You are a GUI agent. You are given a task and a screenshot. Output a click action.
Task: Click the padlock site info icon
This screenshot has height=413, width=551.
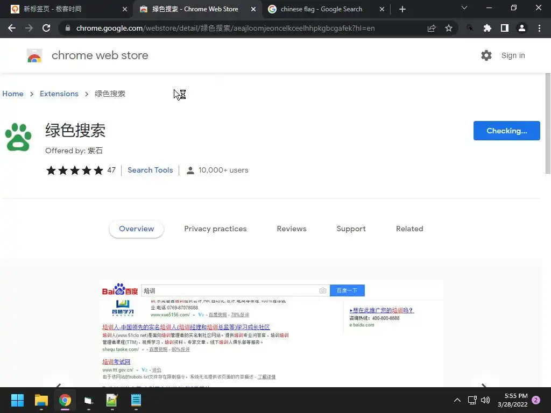click(x=68, y=28)
